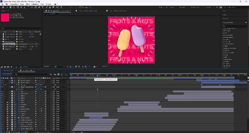Click the viewer snapshot camera icon
This screenshot has height=133, width=249.
(x=94, y=67)
